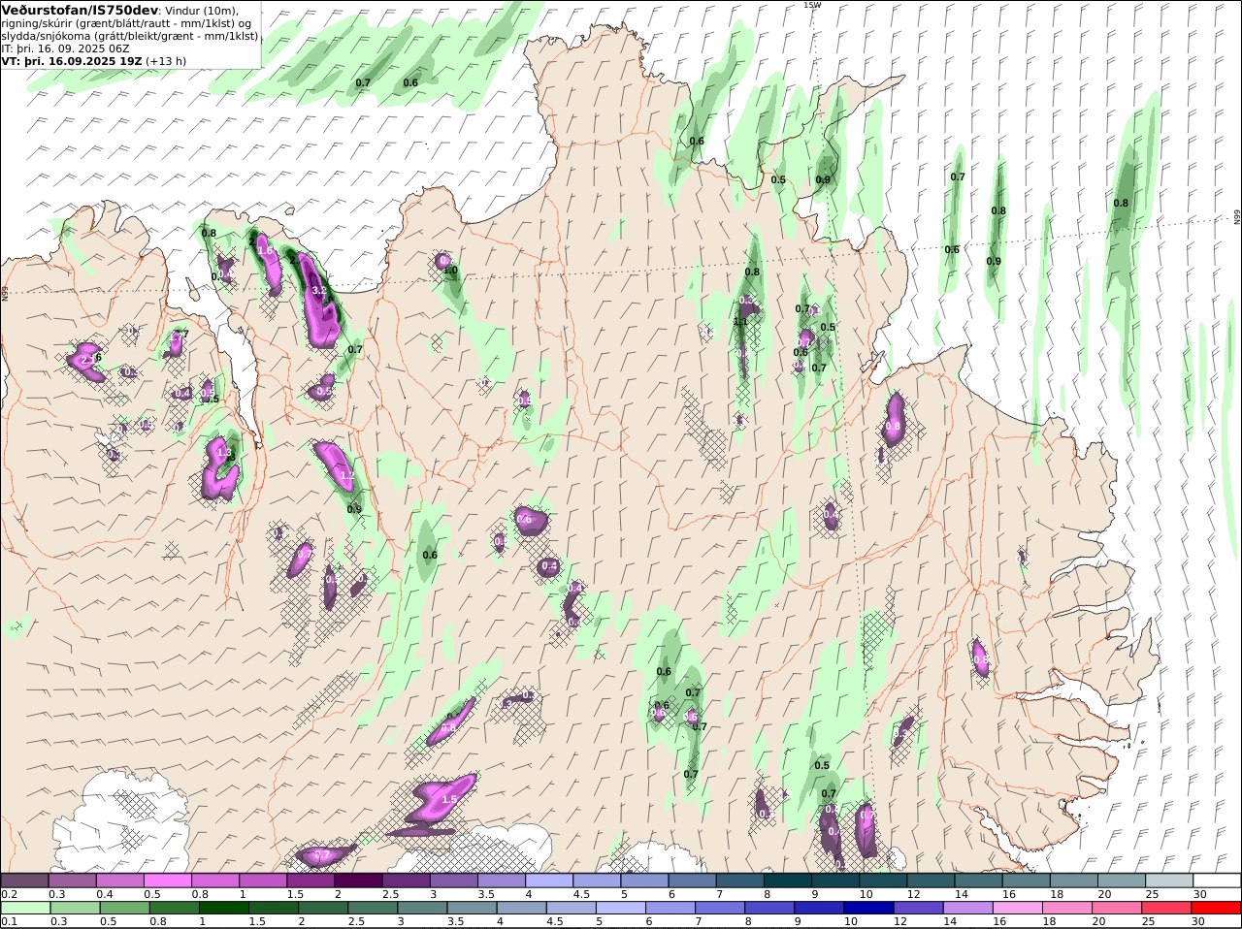The height and width of the screenshot is (929, 1242).
Task: Click the 1.1 precipitation value on the map
Action: [740, 322]
